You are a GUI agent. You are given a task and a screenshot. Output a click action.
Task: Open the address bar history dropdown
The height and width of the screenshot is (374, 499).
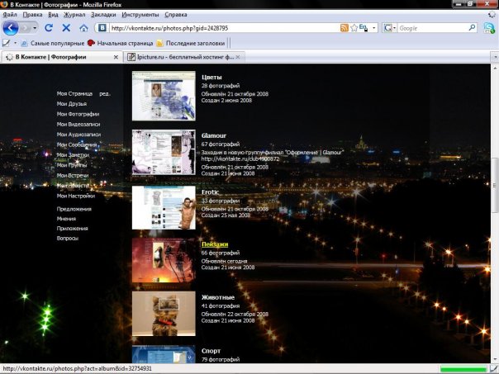tap(374, 28)
